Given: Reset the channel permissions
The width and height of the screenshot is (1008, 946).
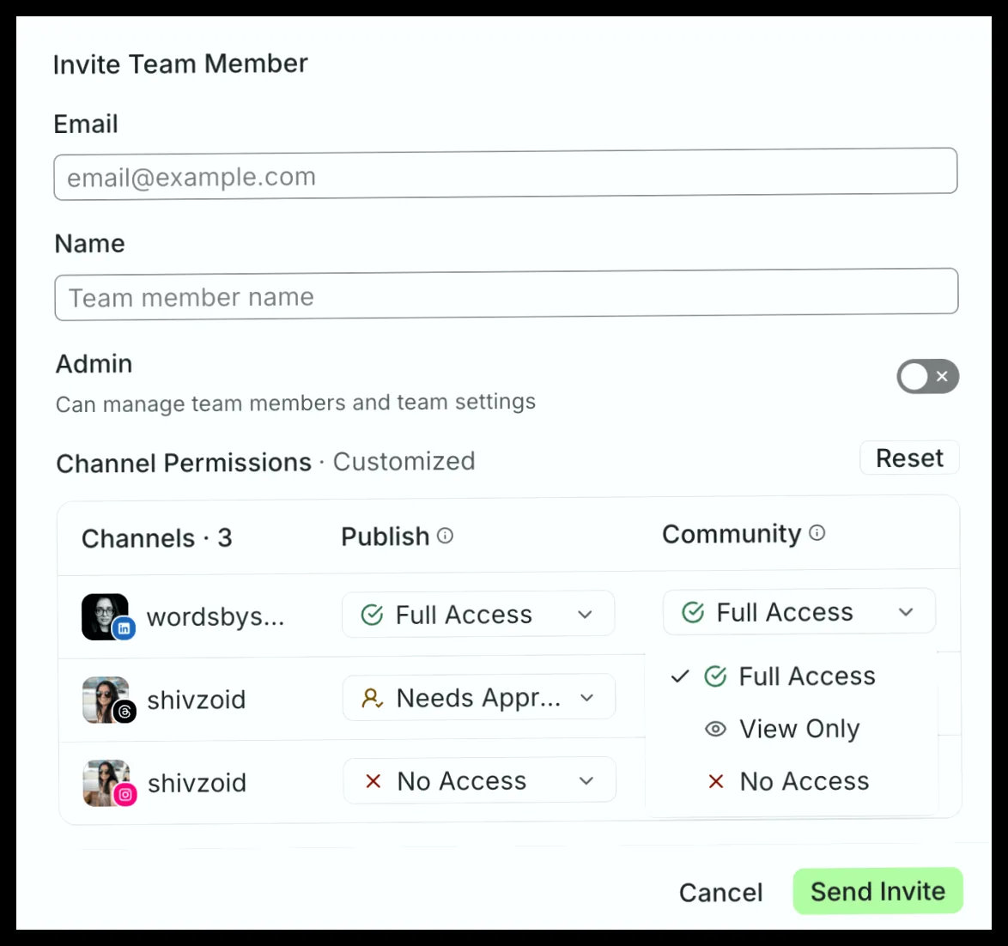Looking at the screenshot, I should coord(909,458).
